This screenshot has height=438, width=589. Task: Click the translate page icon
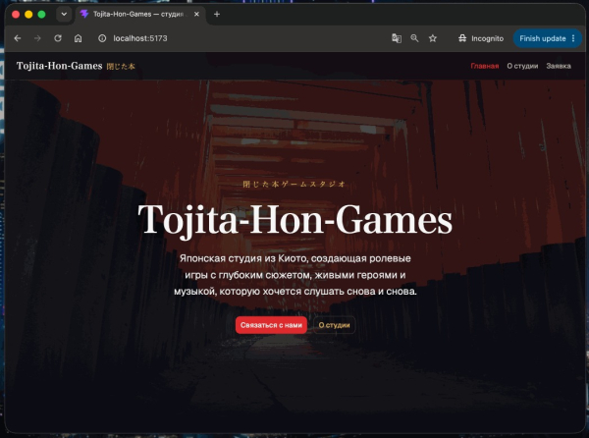[397, 38]
